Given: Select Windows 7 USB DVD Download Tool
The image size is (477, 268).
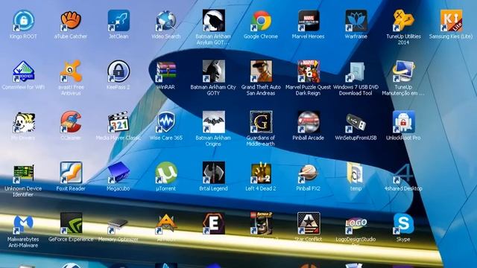Looking at the screenshot, I should pyautogui.click(x=356, y=71).
